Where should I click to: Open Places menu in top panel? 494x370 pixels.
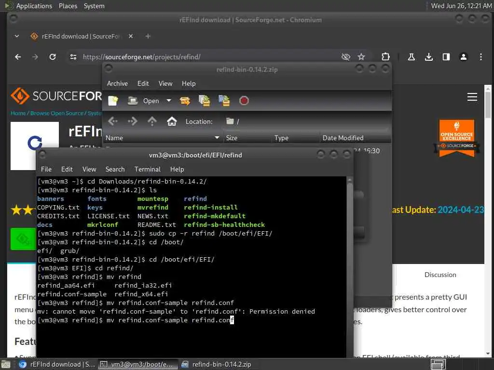(x=68, y=6)
